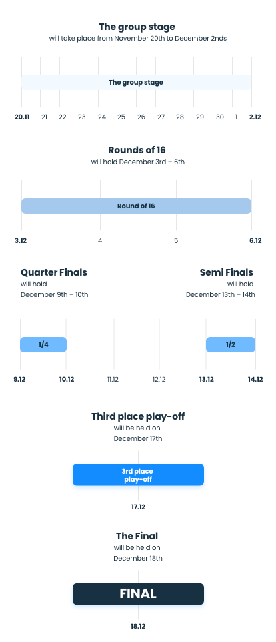This screenshot has width=276, height=642.
Task: Click date 25 on group stage timeline
Action: [121, 117]
